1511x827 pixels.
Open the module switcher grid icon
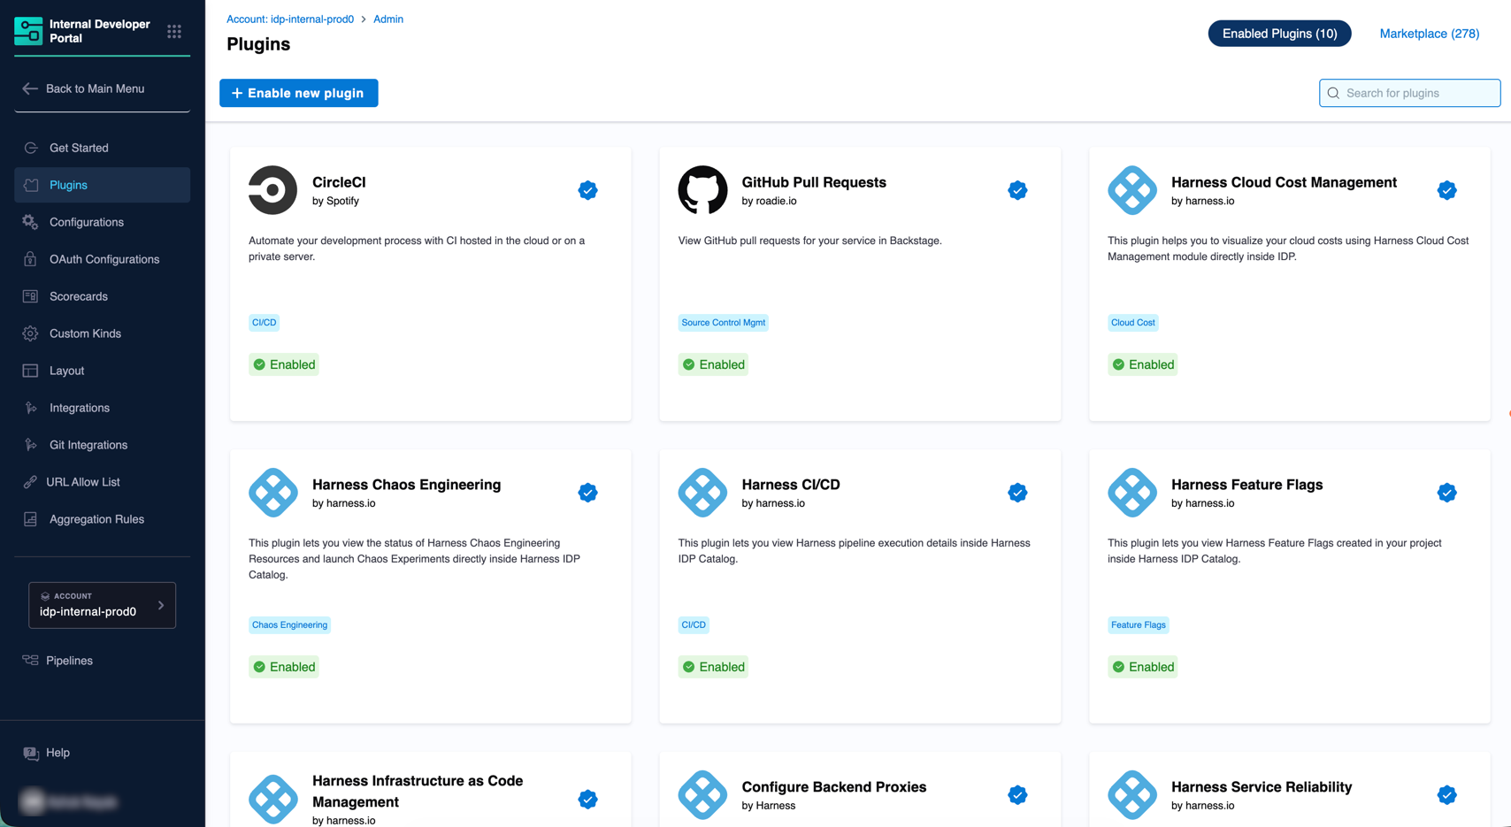174,31
